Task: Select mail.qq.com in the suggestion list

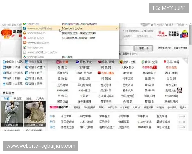Action: pos(71,47)
